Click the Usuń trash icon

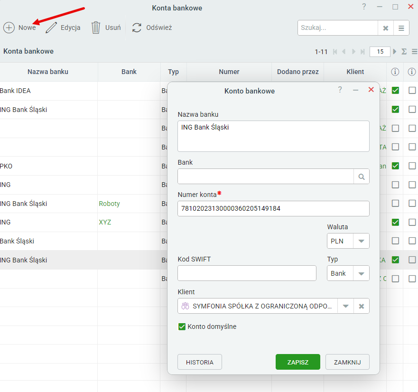[x=96, y=28]
